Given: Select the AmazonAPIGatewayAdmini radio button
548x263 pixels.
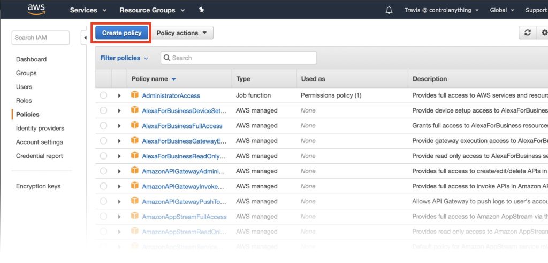Looking at the screenshot, I should pyautogui.click(x=103, y=171).
